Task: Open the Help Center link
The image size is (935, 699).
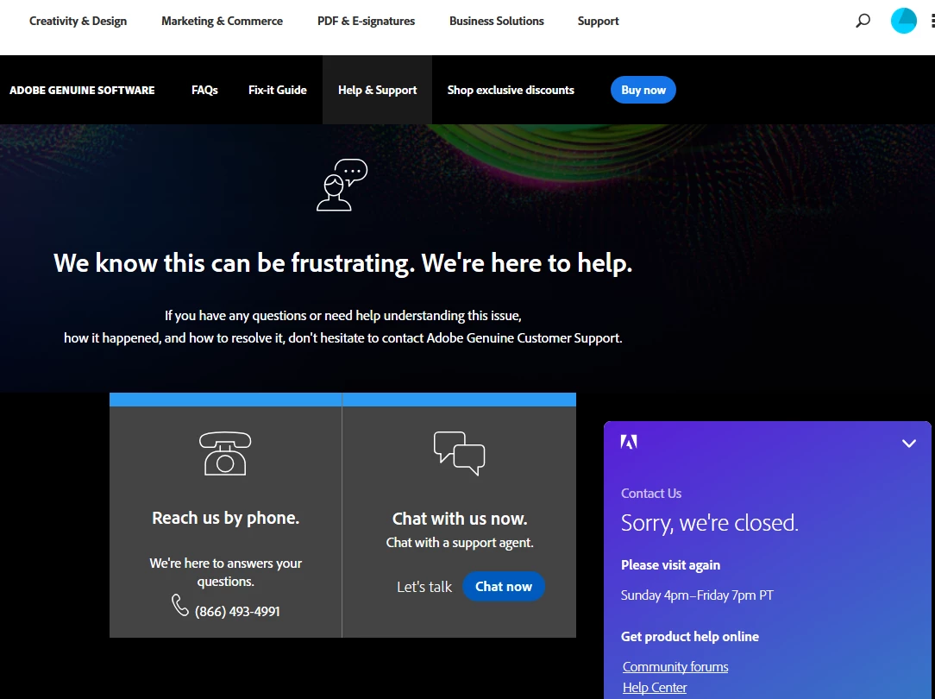Action: click(x=655, y=688)
